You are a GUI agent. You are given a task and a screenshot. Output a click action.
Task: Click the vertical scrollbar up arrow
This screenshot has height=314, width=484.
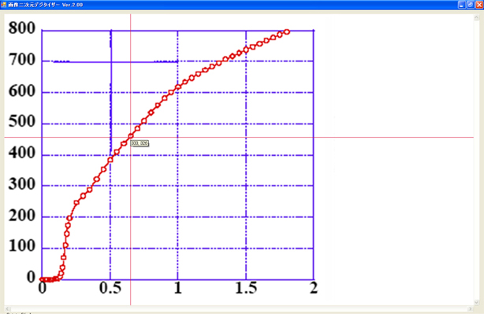(x=477, y=18)
